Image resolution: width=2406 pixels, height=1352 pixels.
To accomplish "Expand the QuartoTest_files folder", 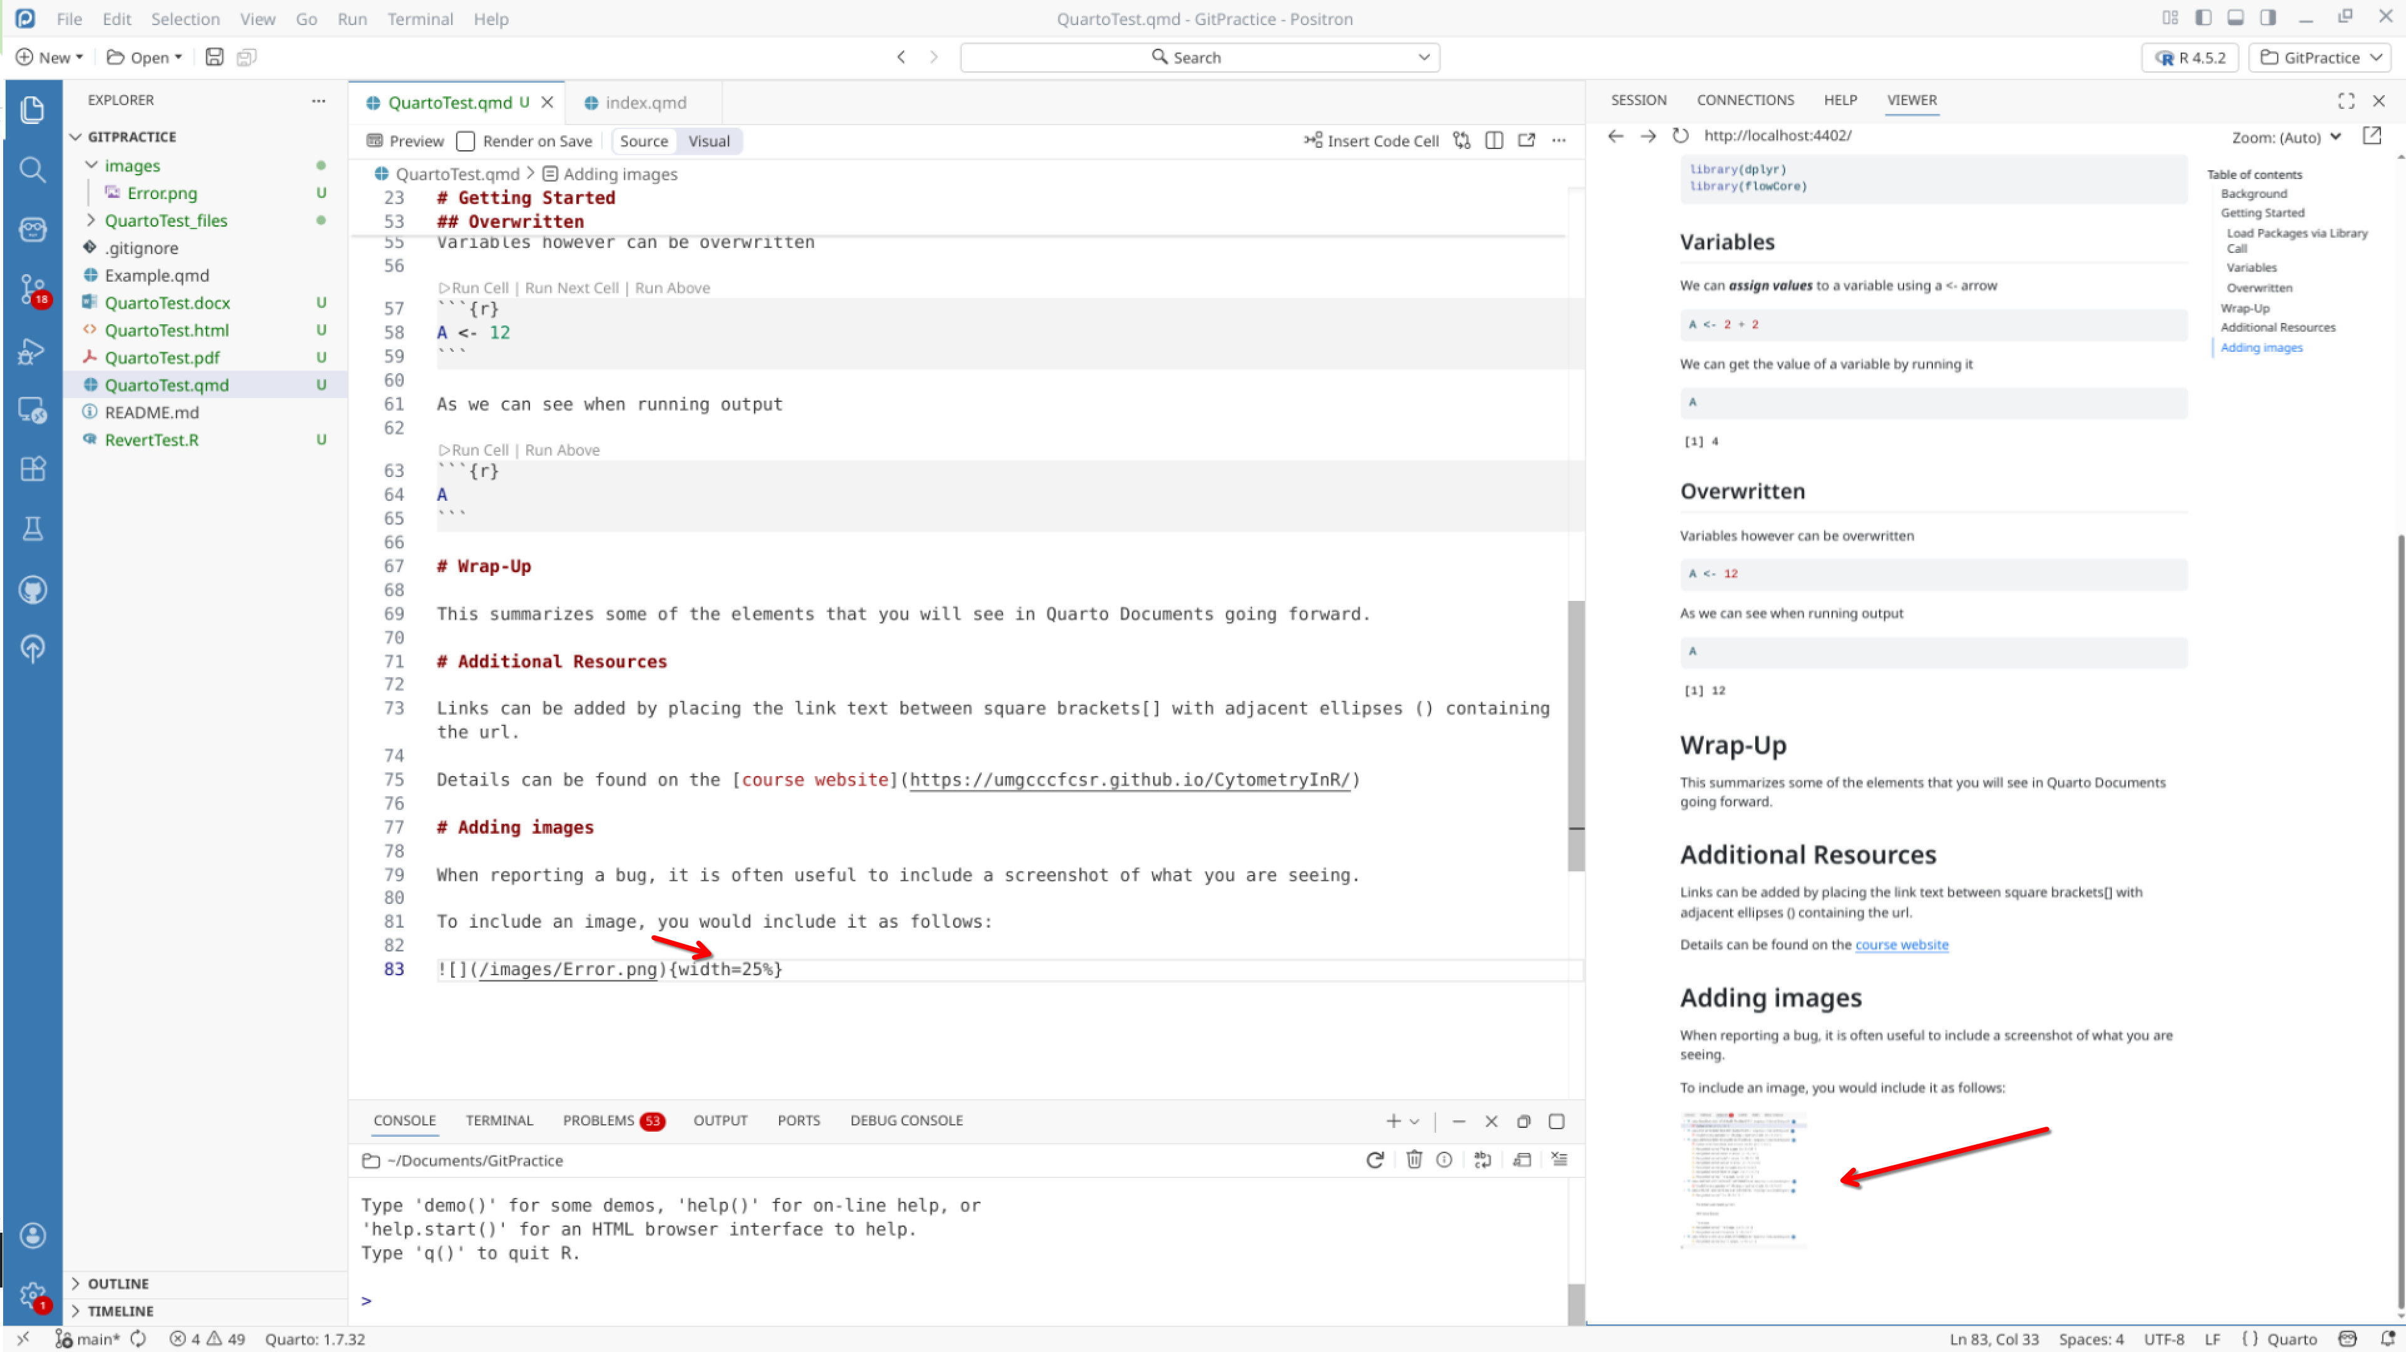I will pyautogui.click(x=91, y=220).
